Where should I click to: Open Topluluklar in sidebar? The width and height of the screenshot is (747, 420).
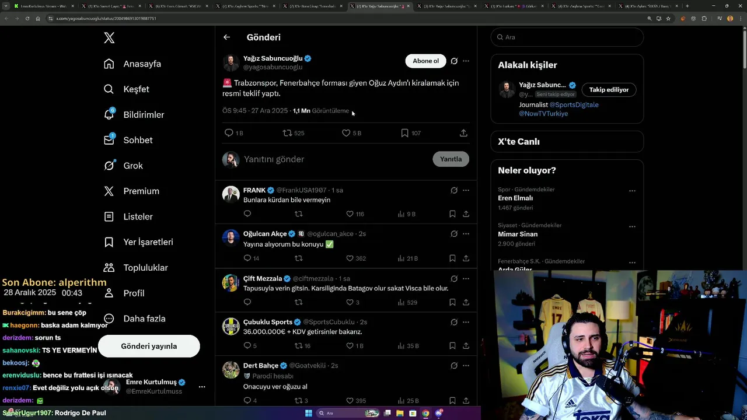pos(135,268)
